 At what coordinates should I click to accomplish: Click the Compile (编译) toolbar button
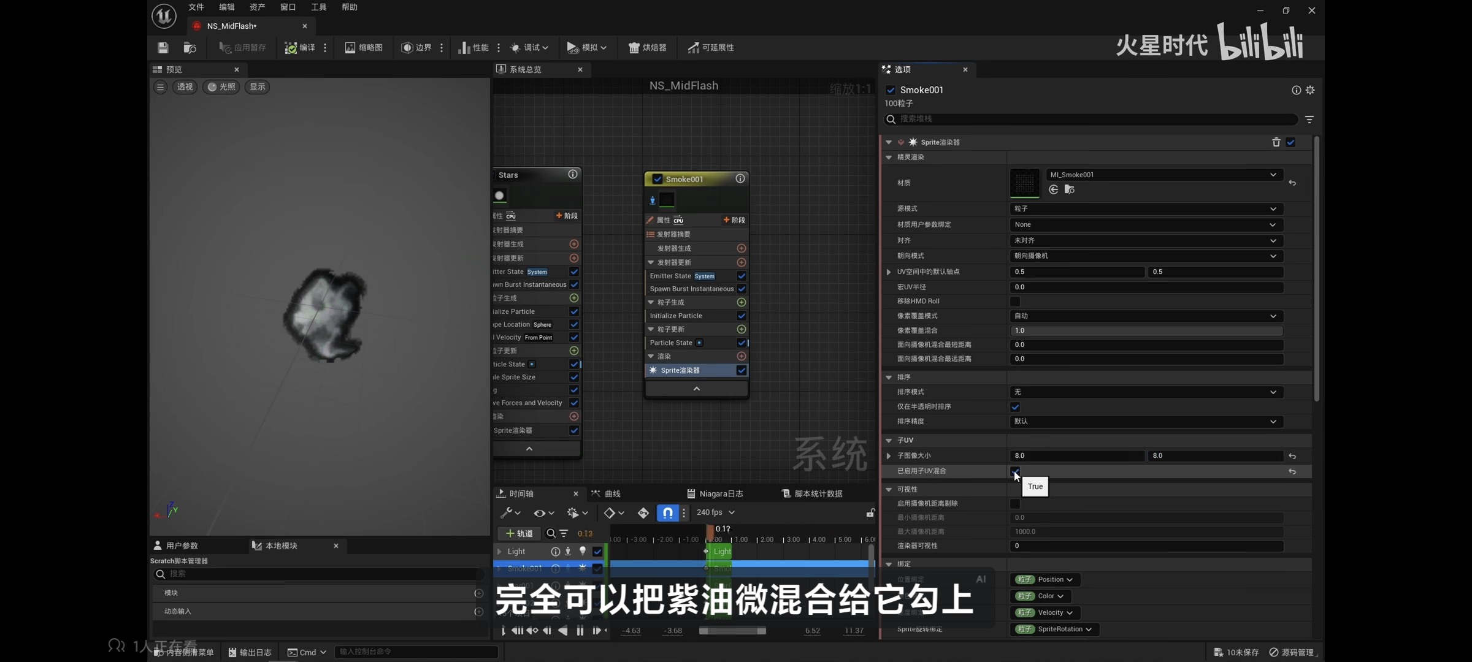pos(300,48)
